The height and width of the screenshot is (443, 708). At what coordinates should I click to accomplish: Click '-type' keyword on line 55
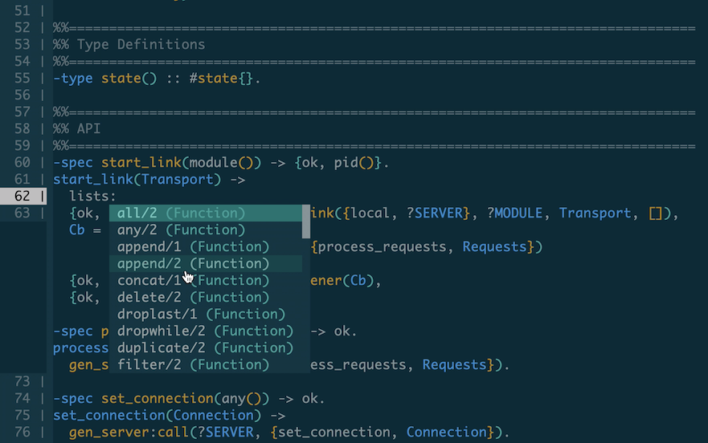72,79
